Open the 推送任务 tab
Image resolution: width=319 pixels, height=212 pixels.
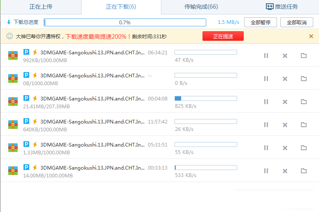(x=282, y=7)
